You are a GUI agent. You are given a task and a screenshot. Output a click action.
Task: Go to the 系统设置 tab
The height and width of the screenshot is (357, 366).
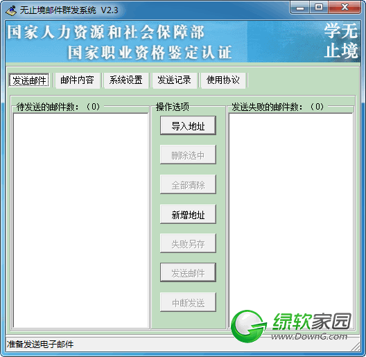pyautogui.click(x=126, y=80)
